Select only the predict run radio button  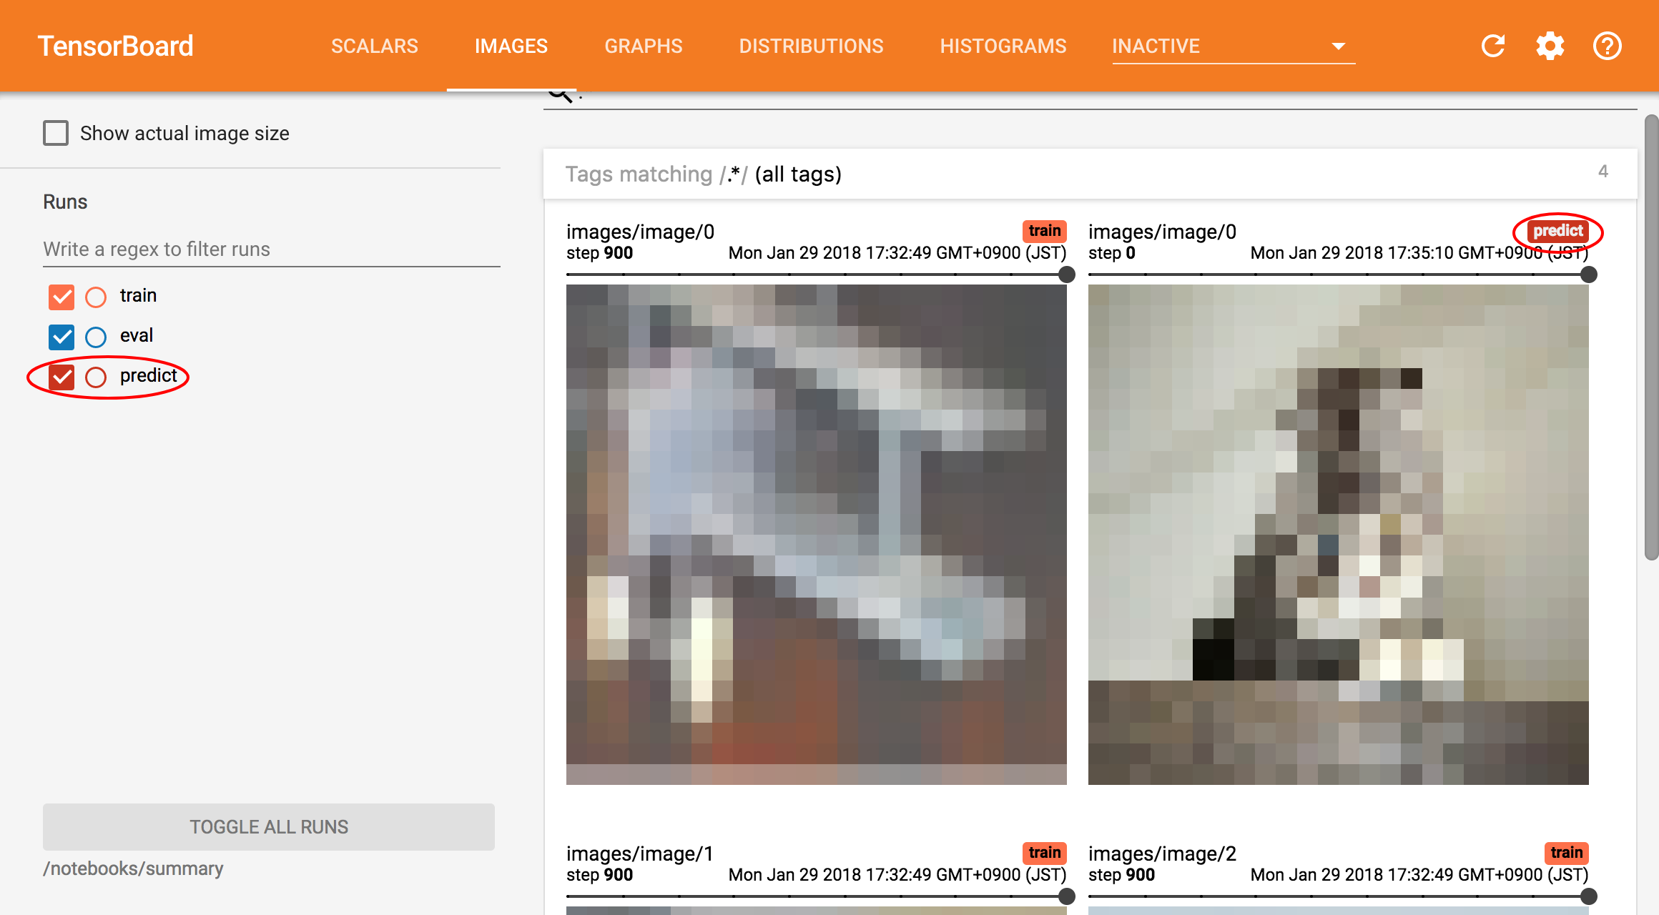click(96, 377)
